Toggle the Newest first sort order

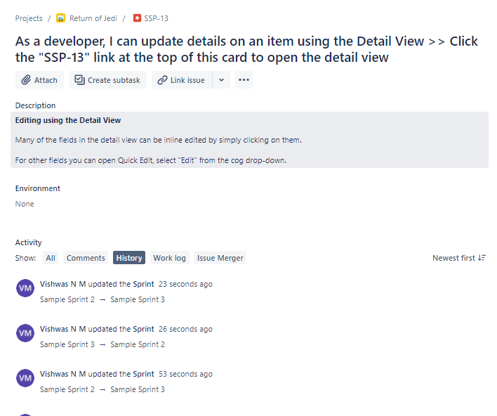point(459,258)
